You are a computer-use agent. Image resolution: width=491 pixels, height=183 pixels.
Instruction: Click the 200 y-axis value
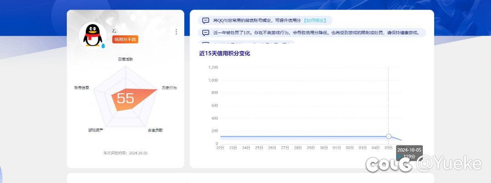[215, 131]
